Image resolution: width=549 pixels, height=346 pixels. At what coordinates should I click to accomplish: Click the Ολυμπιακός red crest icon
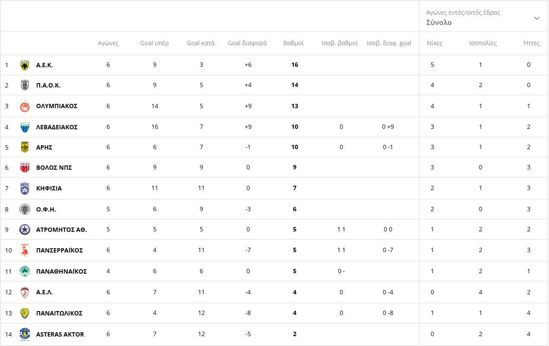25,106
